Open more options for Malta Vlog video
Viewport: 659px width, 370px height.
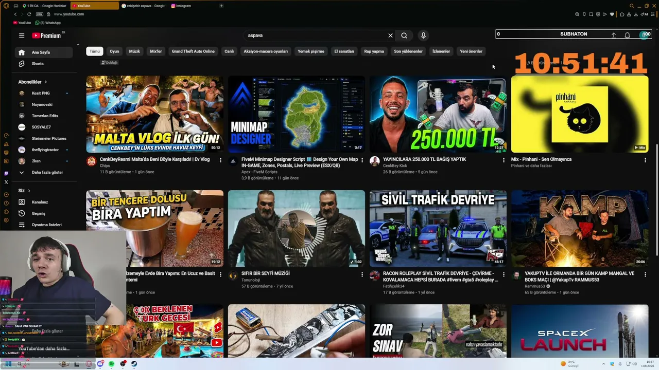(x=220, y=160)
